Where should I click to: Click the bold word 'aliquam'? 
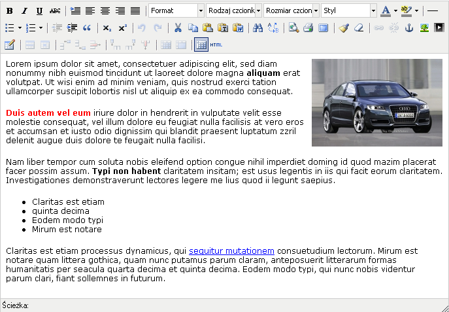(263, 73)
